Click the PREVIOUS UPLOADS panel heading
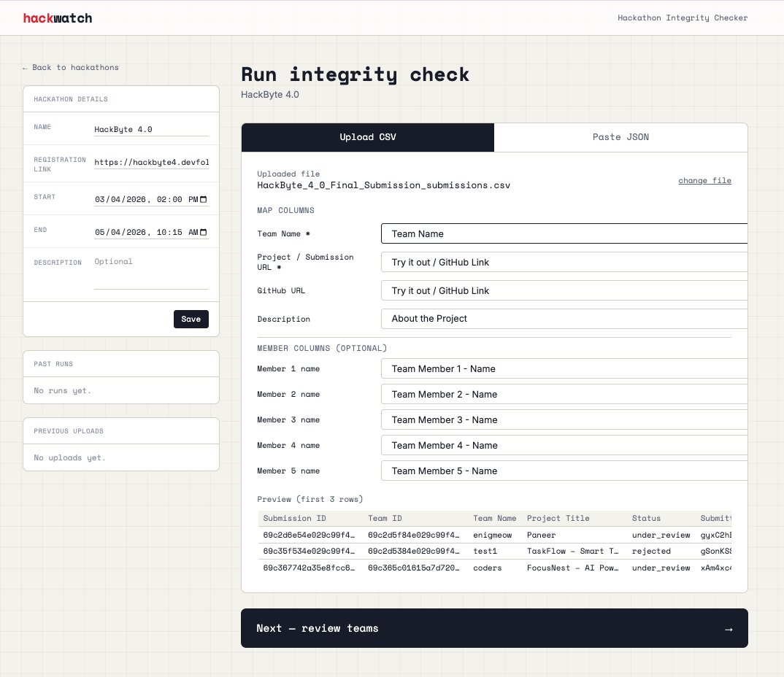784x677 pixels. click(69, 431)
